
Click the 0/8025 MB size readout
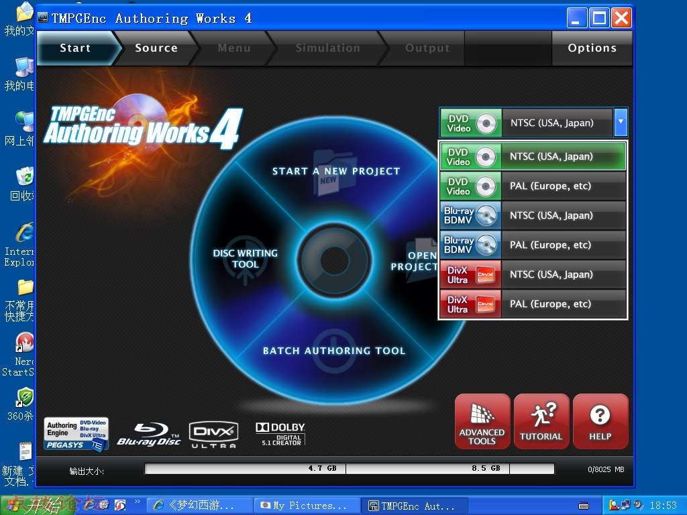606,469
